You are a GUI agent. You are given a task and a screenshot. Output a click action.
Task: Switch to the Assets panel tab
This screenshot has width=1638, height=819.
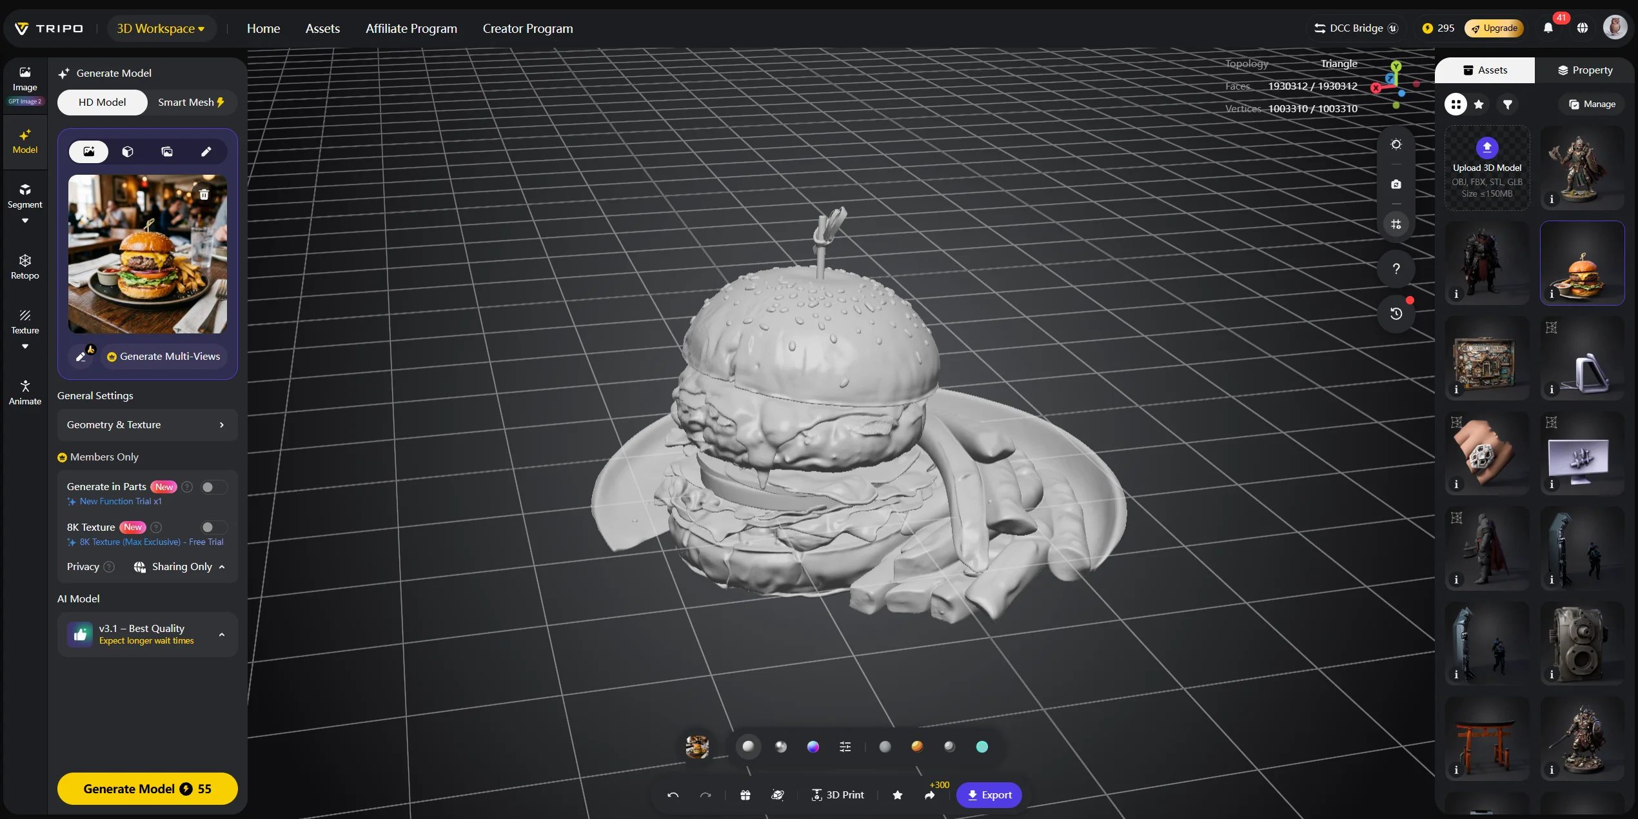(x=1485, y=70)
